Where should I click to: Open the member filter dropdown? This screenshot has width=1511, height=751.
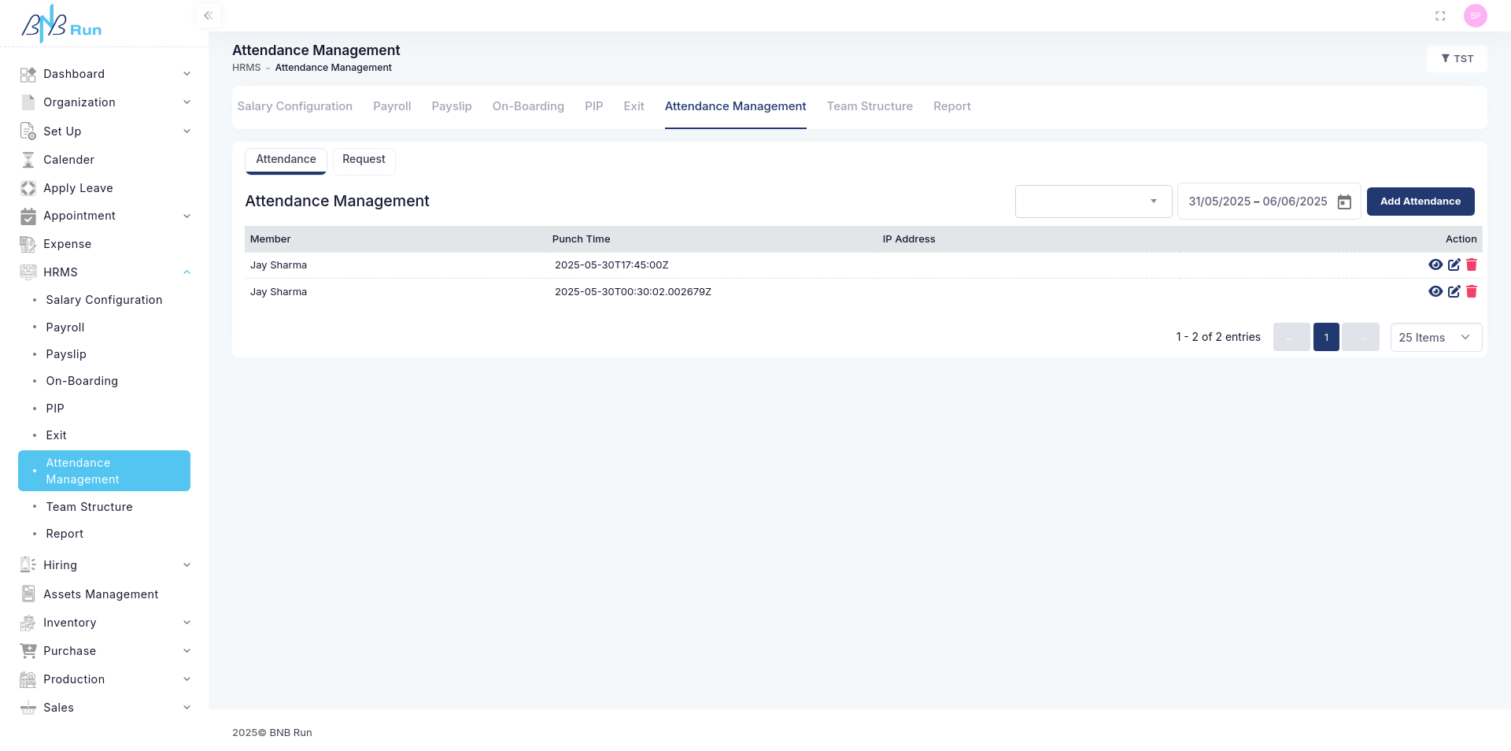coord(1093,202)
